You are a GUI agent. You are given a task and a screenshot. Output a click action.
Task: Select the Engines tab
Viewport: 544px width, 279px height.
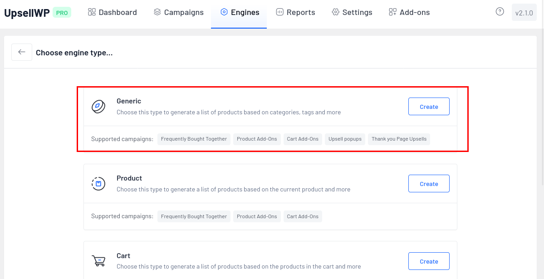point(239,12)
